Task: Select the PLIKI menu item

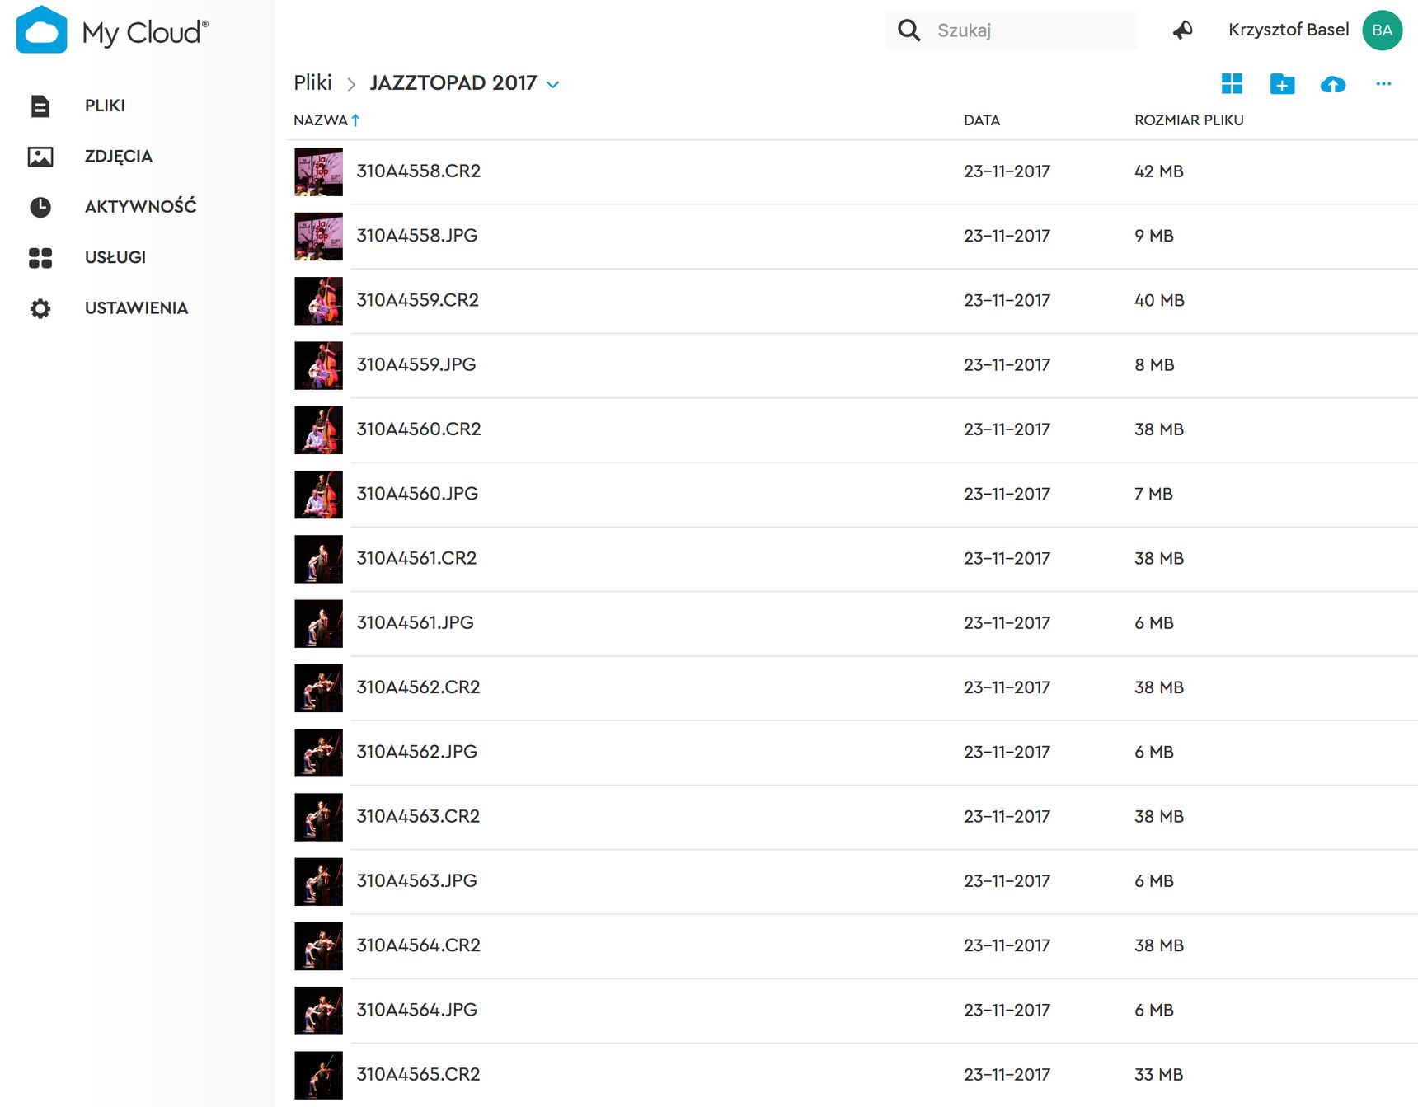Action: pyautogui.click(x=105, y=106)
